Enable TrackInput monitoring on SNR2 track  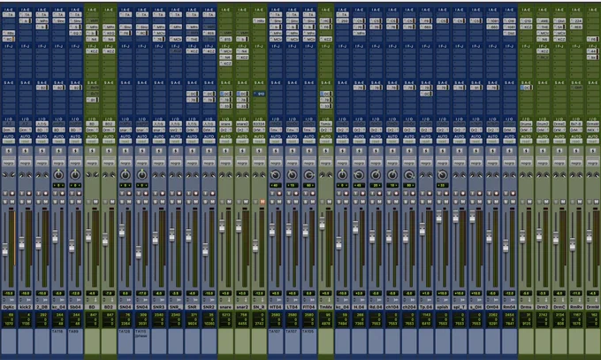[205, 194]
